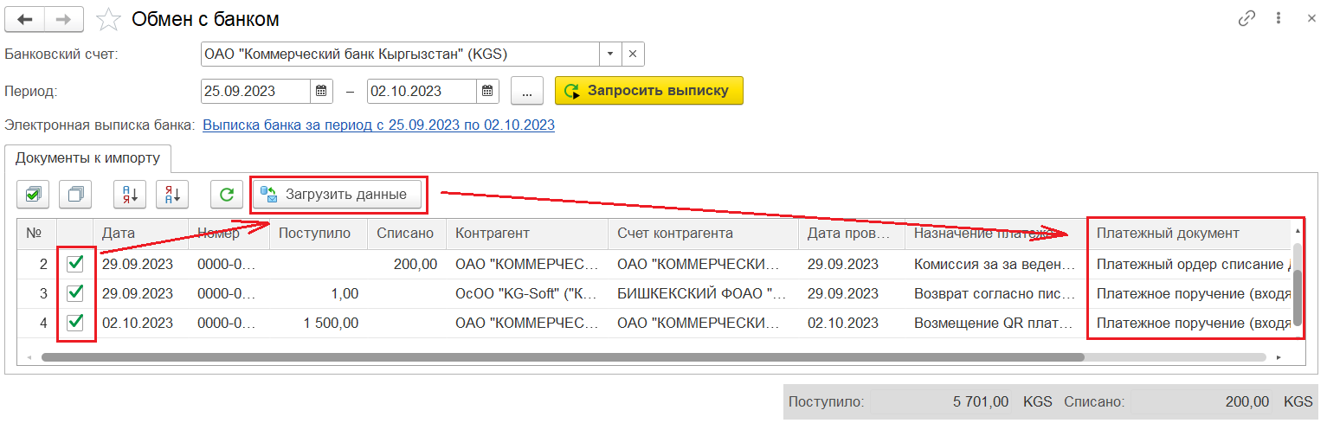The image size is (1327, 436).
Task: Copy link using the chain icon
Action: [1247, 18]
